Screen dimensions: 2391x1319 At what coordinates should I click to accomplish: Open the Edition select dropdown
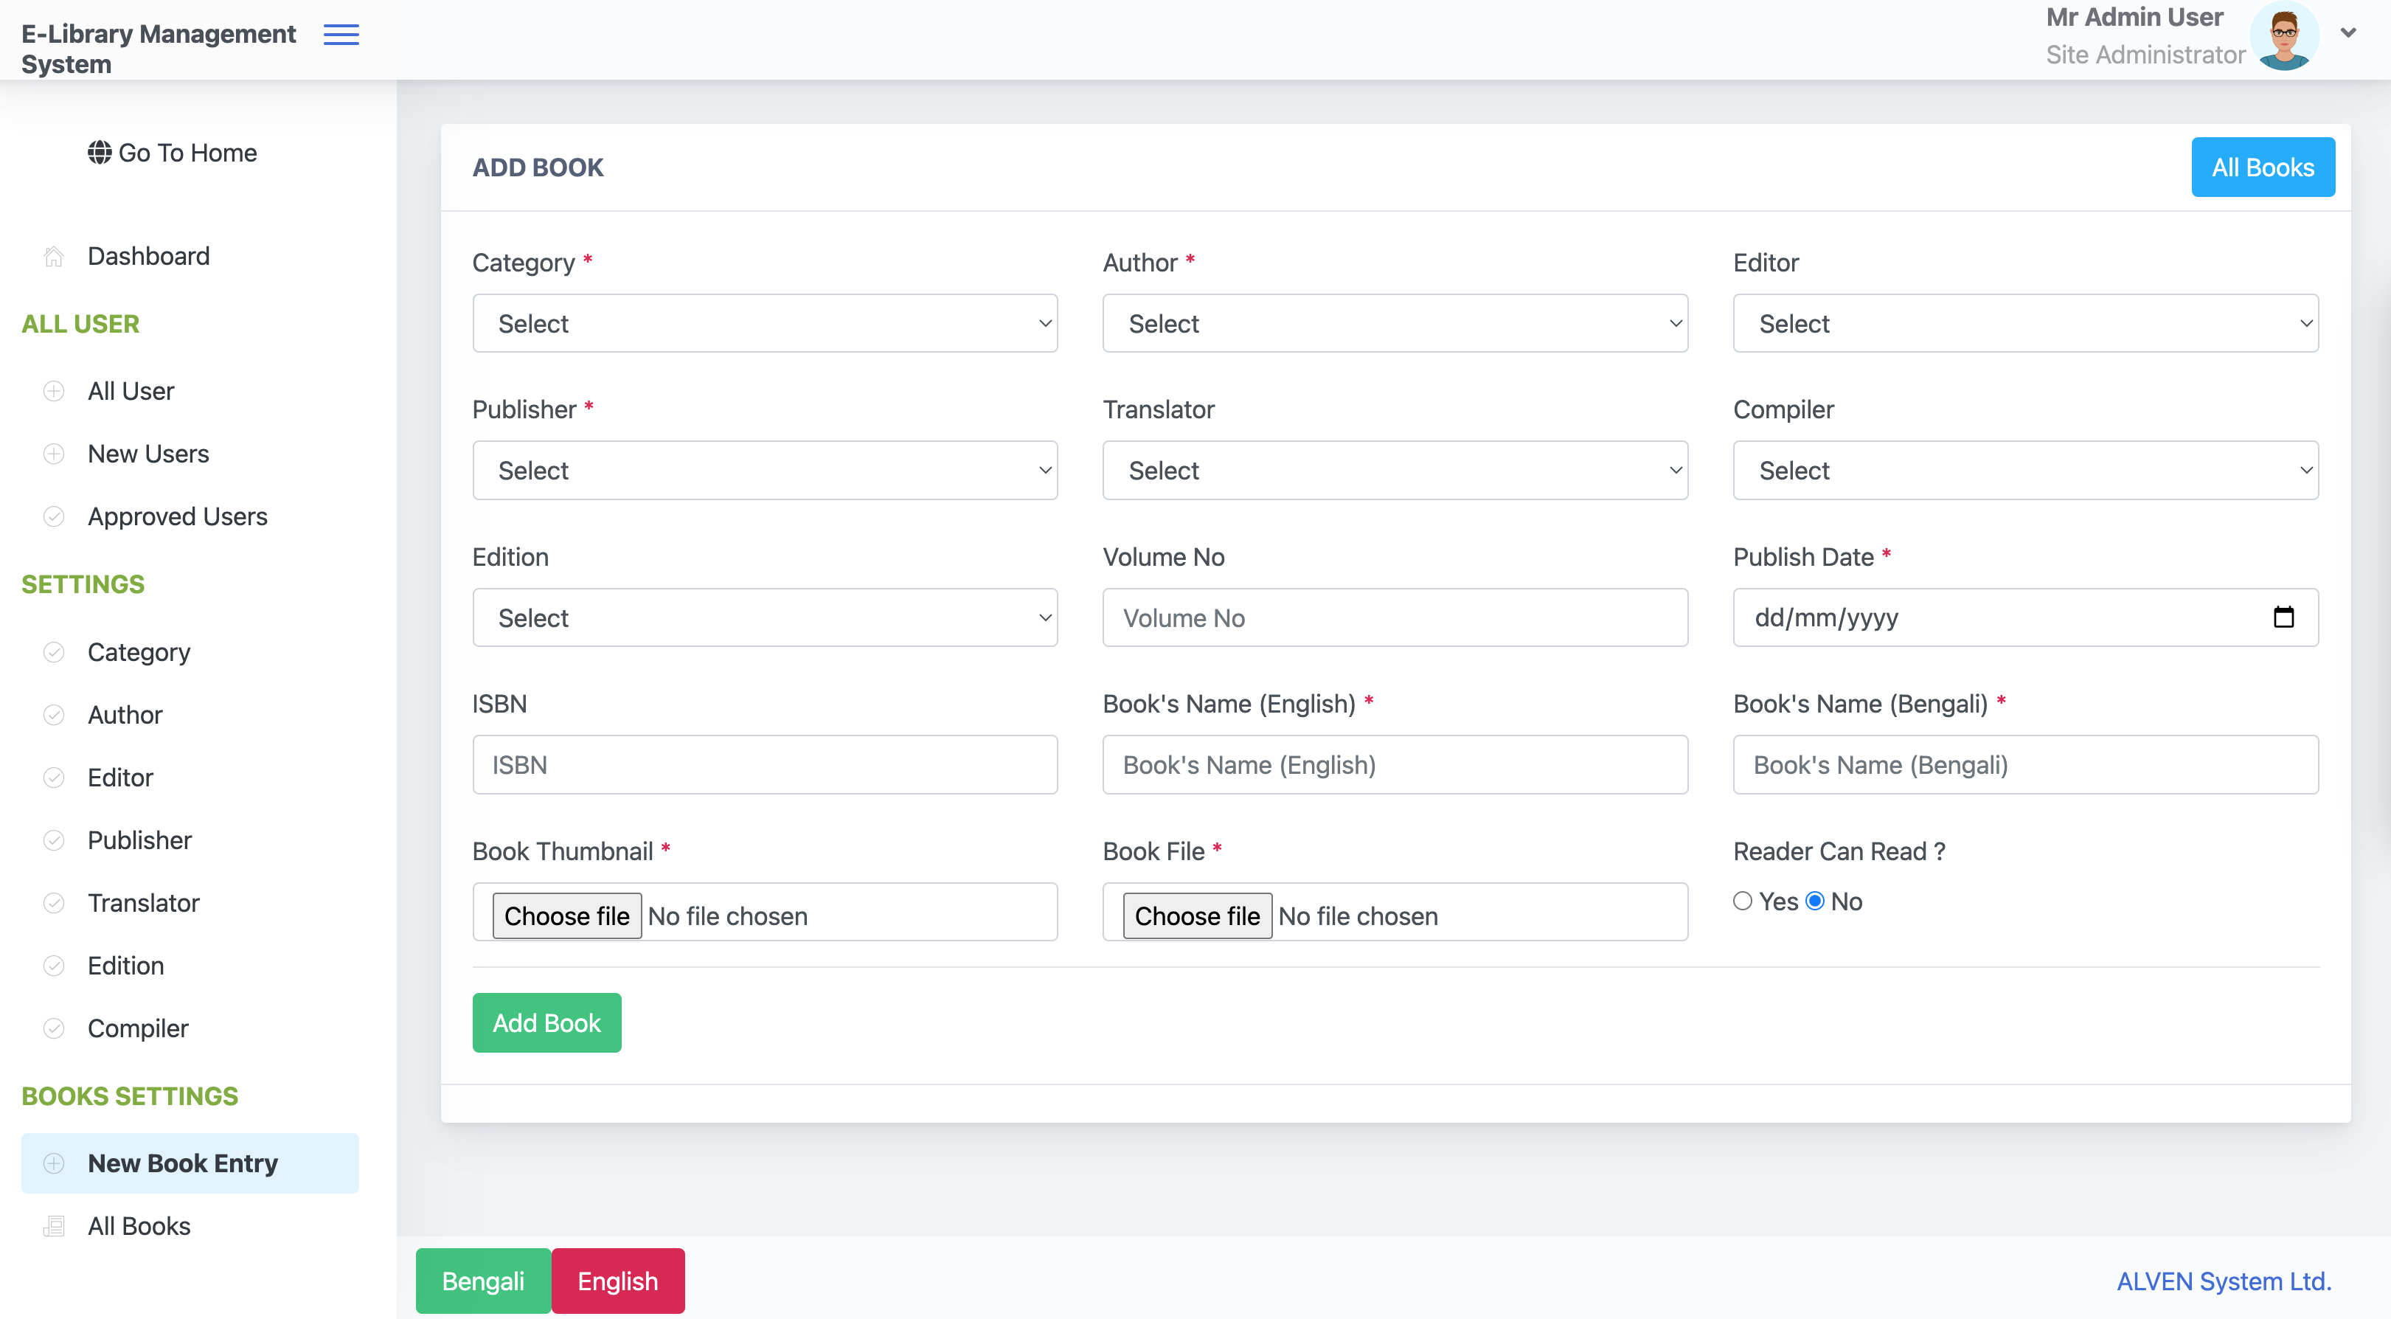click(x=765, y=617)
